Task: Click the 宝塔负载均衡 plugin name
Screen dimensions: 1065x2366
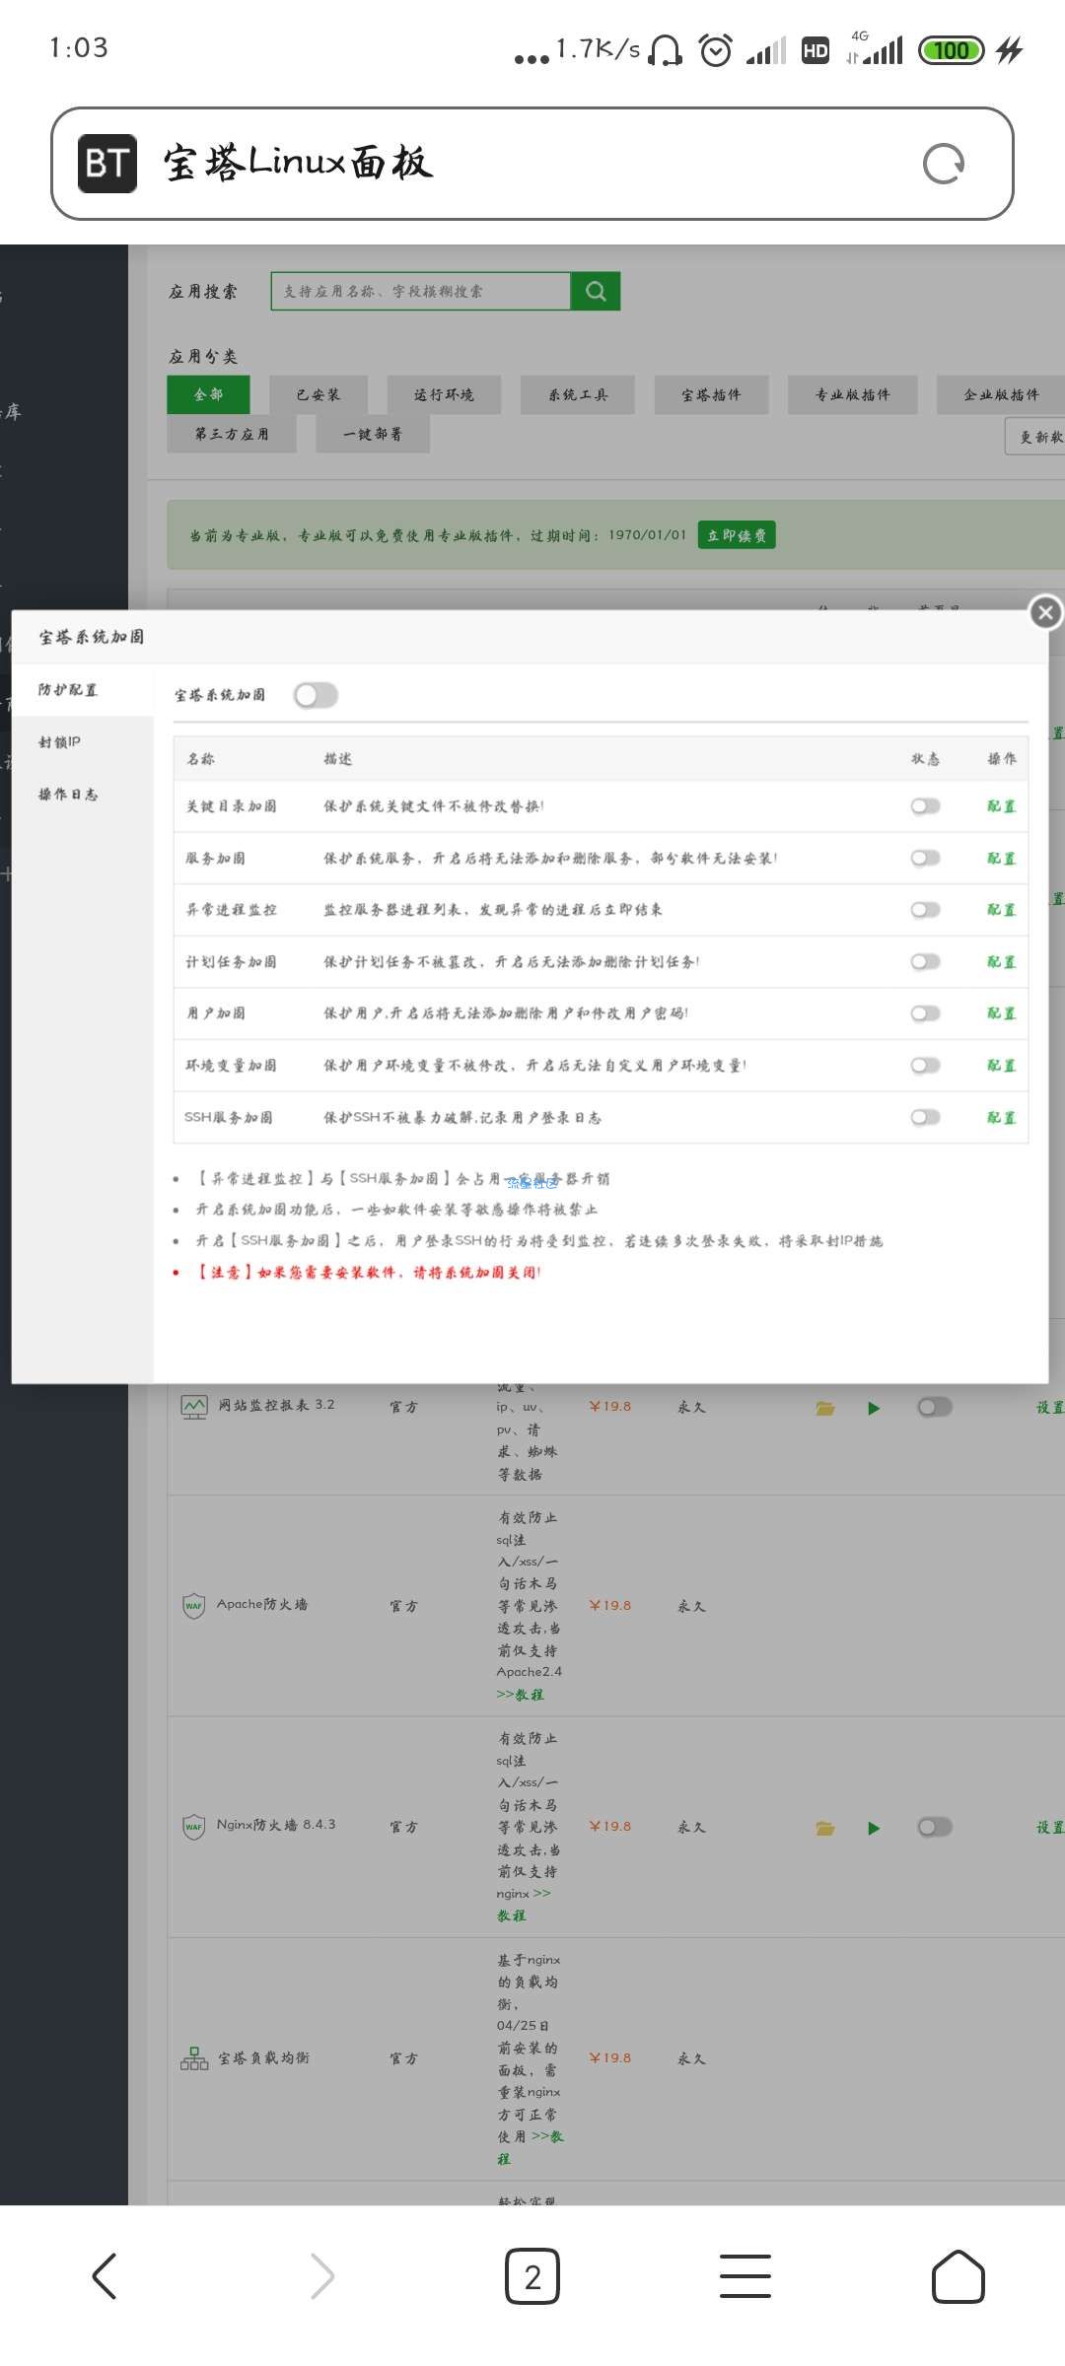Action: click(x=263, y=2058)
